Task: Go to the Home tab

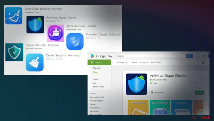Action: pyautogui.click(x=134, y=62)
